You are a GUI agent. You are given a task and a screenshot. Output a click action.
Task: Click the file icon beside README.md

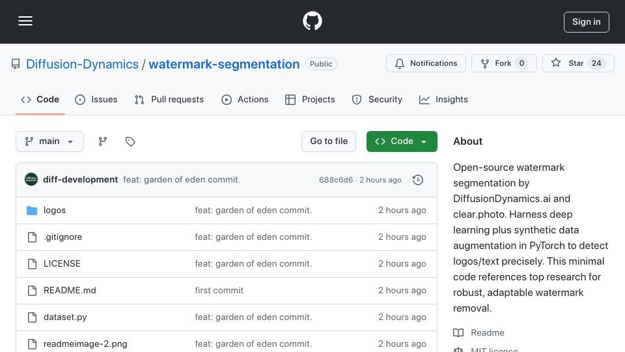point(32,291)
